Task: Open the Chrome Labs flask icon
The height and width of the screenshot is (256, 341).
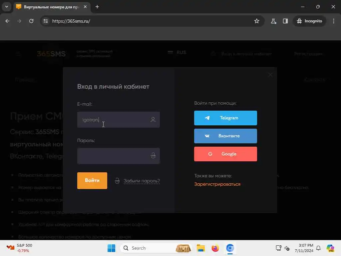Action: (x=273, y=21)
